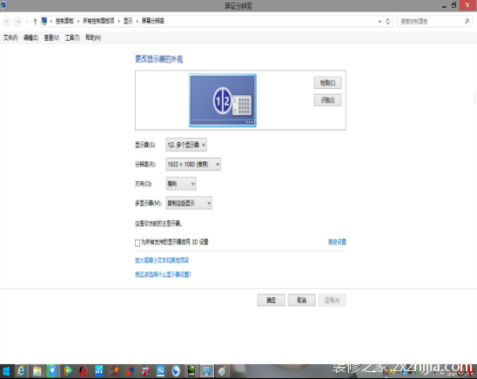The width and height of the screenshot is (477, 379).
Task: Open the 我应该选择什么显示器设置? help link
Action: [x=163, y=274]
